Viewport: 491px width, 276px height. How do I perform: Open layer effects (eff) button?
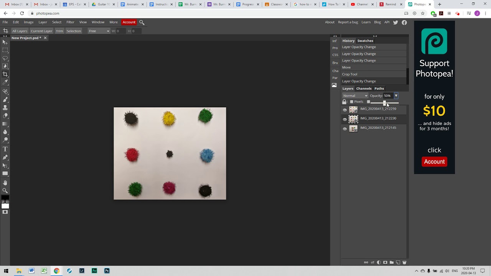point(372,263)
